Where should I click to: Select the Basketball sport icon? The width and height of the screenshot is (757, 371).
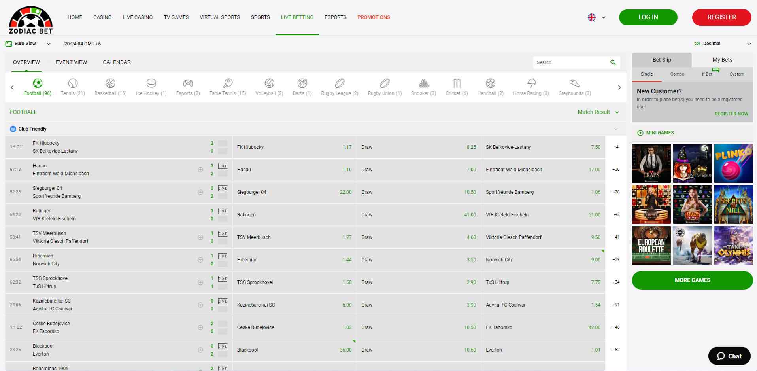click(x=110, y=83)
